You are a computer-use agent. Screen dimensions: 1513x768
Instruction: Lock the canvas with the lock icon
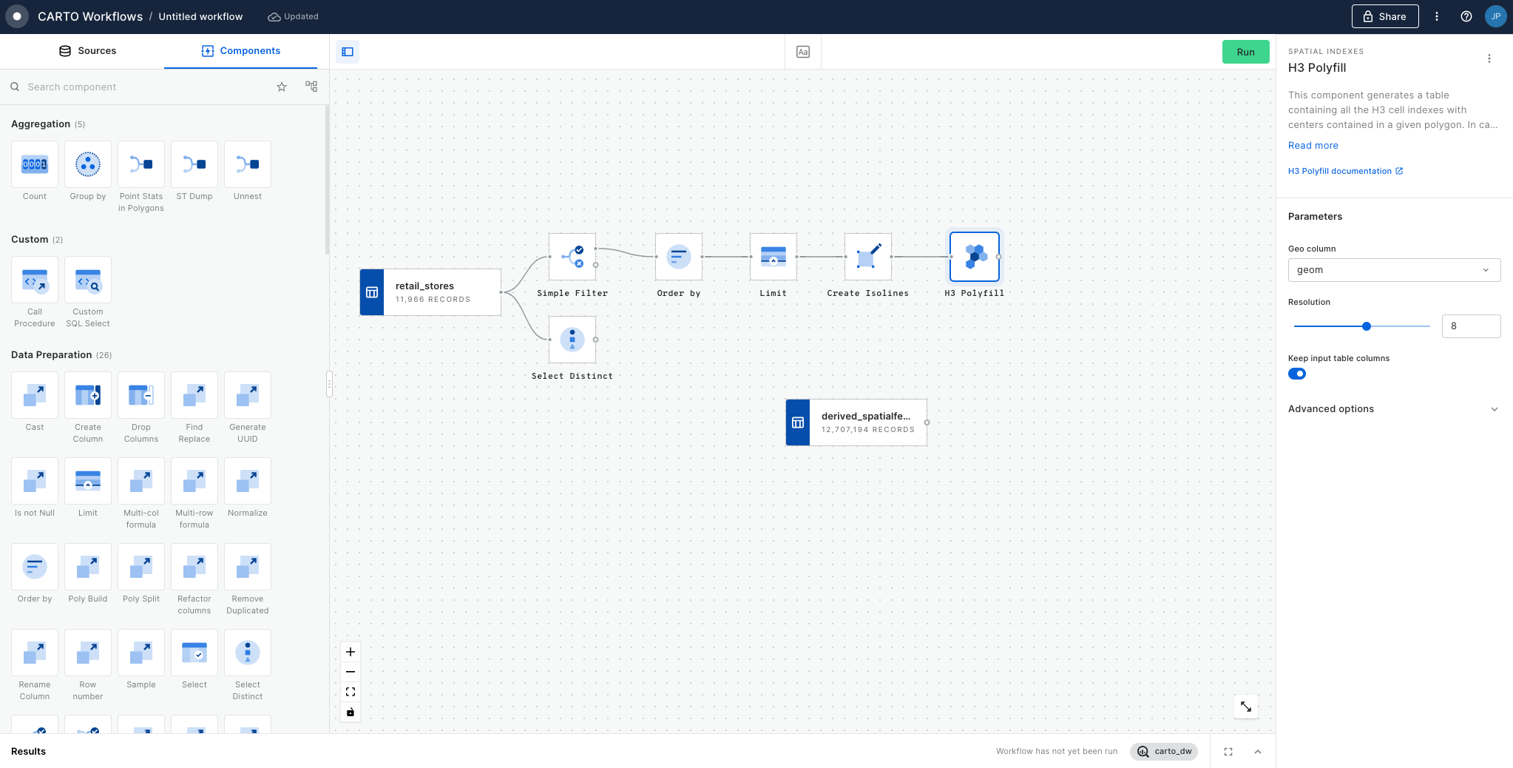pos(351,712)
